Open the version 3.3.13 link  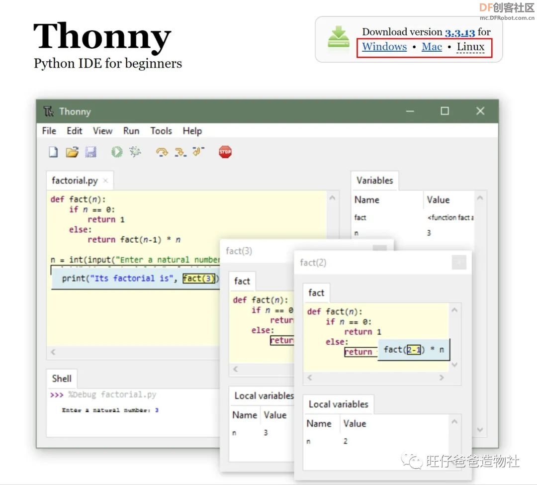pos(459,32)
